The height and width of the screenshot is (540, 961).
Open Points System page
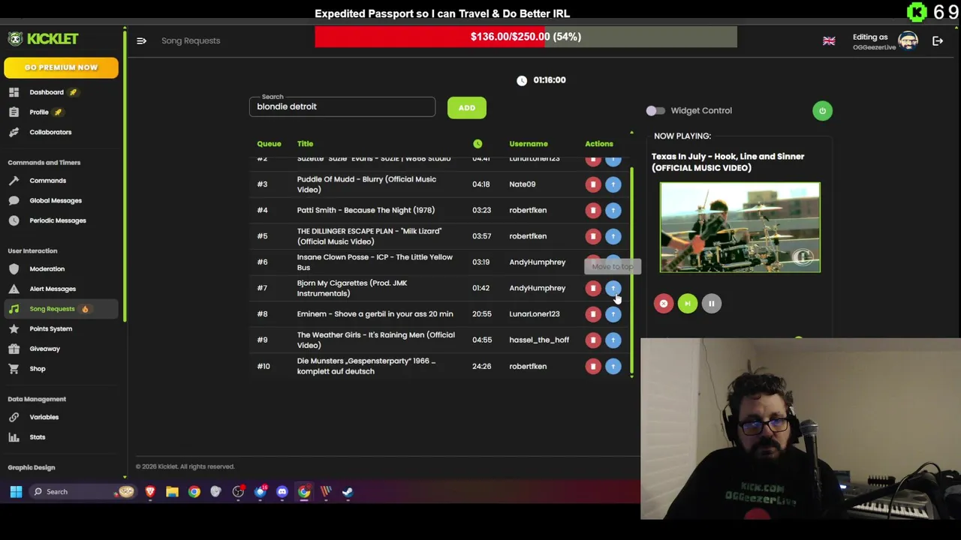coord(51,328)
